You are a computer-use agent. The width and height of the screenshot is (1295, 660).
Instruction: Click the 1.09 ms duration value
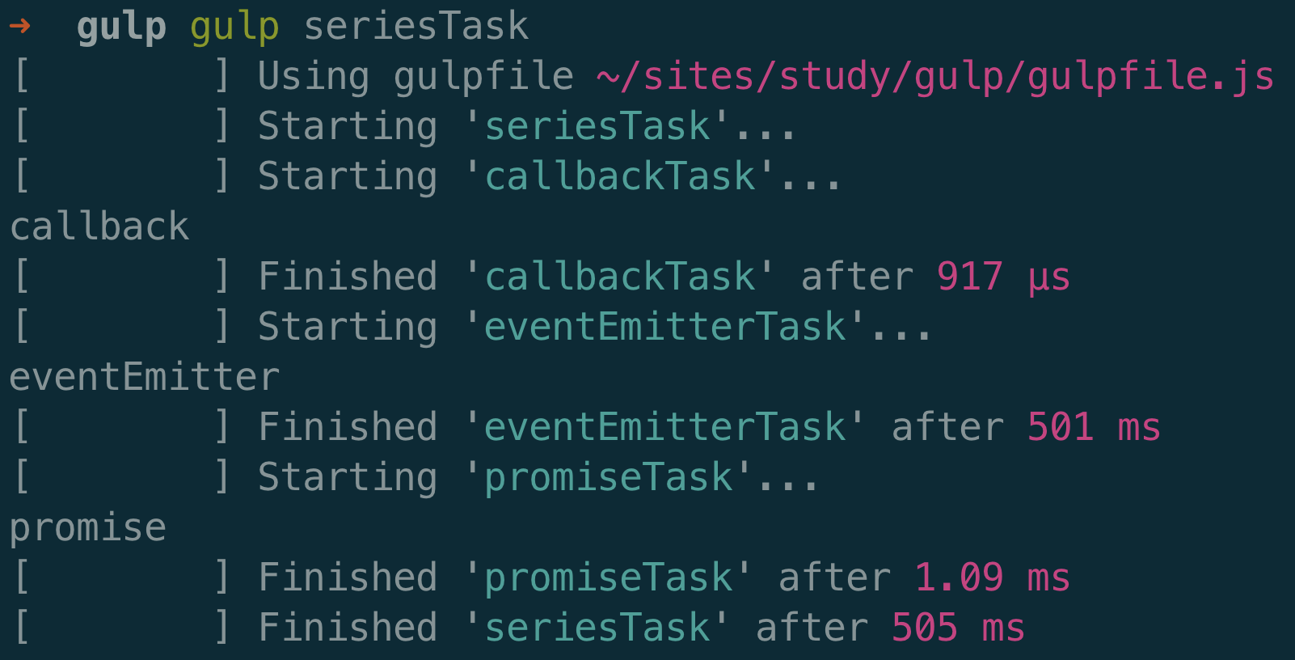click(x=991, y=578)
